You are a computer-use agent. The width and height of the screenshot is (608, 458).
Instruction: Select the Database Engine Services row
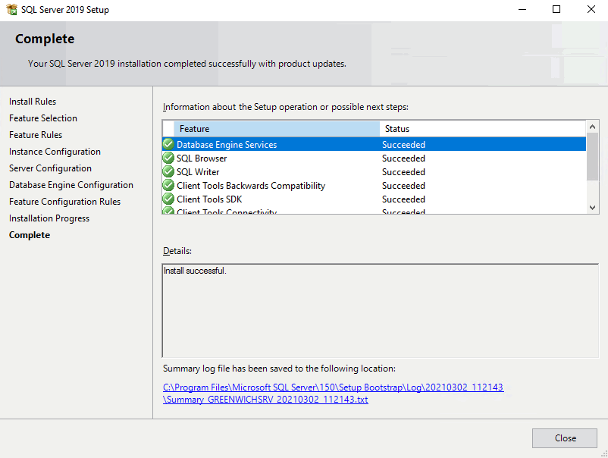pyautogui.click(x=375, y=144)
